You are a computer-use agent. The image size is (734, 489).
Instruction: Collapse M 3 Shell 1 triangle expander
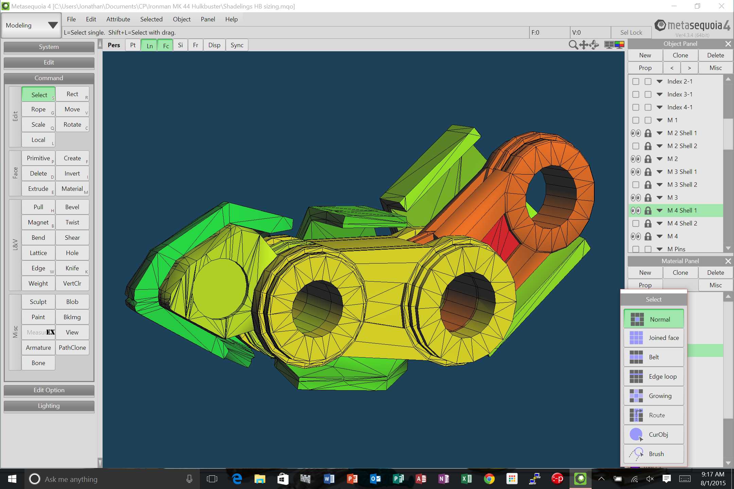tap(660, 172)
